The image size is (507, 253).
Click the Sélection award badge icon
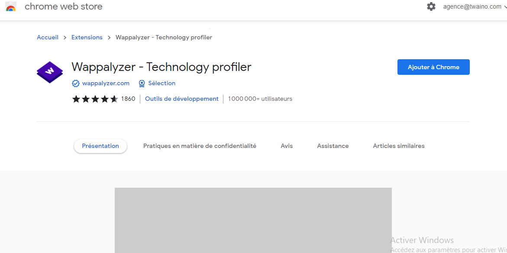click(142, 83)
